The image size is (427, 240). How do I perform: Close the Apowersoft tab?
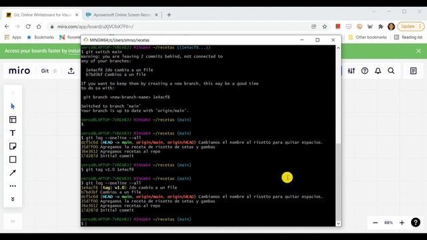tap(156, 15)
